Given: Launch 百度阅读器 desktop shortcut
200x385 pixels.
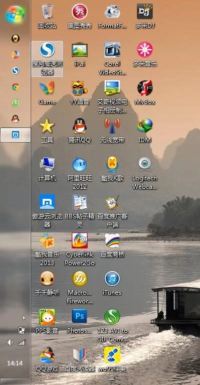Looking at the screenshot, I should tap(79, 360).
